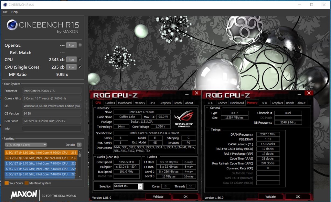Viewport: 331px width, 202px height.
Task: Switch to Caches tab in the processor CPU-Z window
Action: (x=110, y=103)
